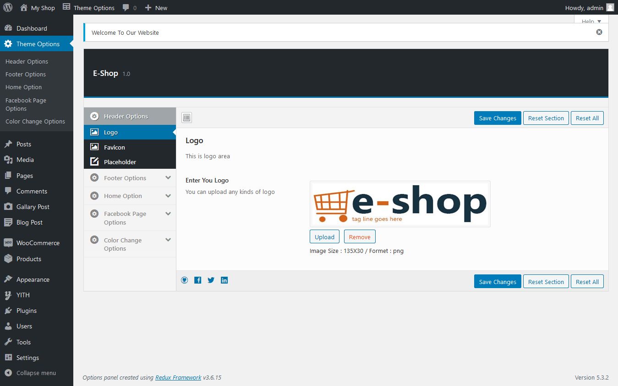Screen dimensions: 618x386
Task: Open the Appearance menu item
Action: coord(37,279)
